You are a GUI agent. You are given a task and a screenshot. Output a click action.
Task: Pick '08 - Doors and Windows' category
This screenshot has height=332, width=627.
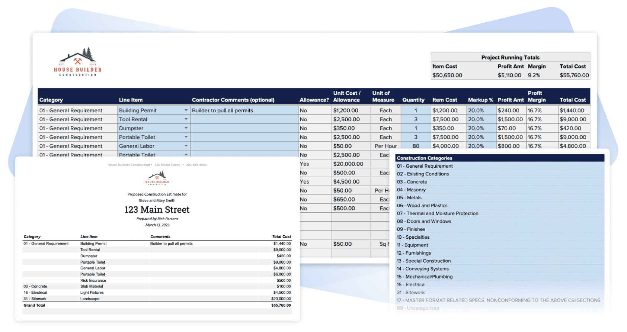(x=424, y=221)
